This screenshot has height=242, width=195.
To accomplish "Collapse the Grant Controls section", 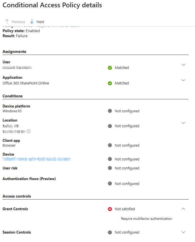I will pos(183,209).
